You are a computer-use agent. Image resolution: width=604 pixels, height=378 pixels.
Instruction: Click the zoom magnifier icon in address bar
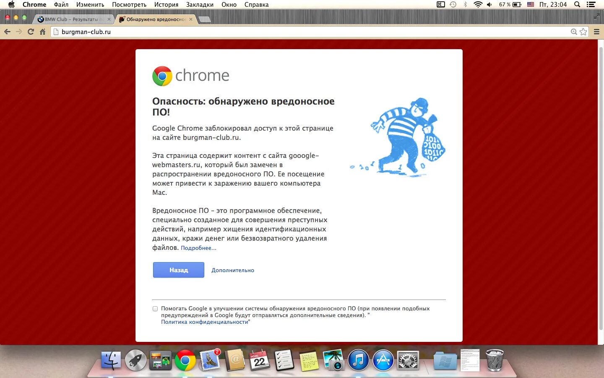coord(574,31)
